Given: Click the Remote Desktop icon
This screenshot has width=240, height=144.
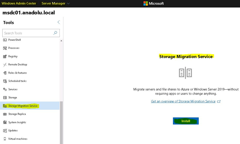Looking at the screenshot, I should (5, 65).
